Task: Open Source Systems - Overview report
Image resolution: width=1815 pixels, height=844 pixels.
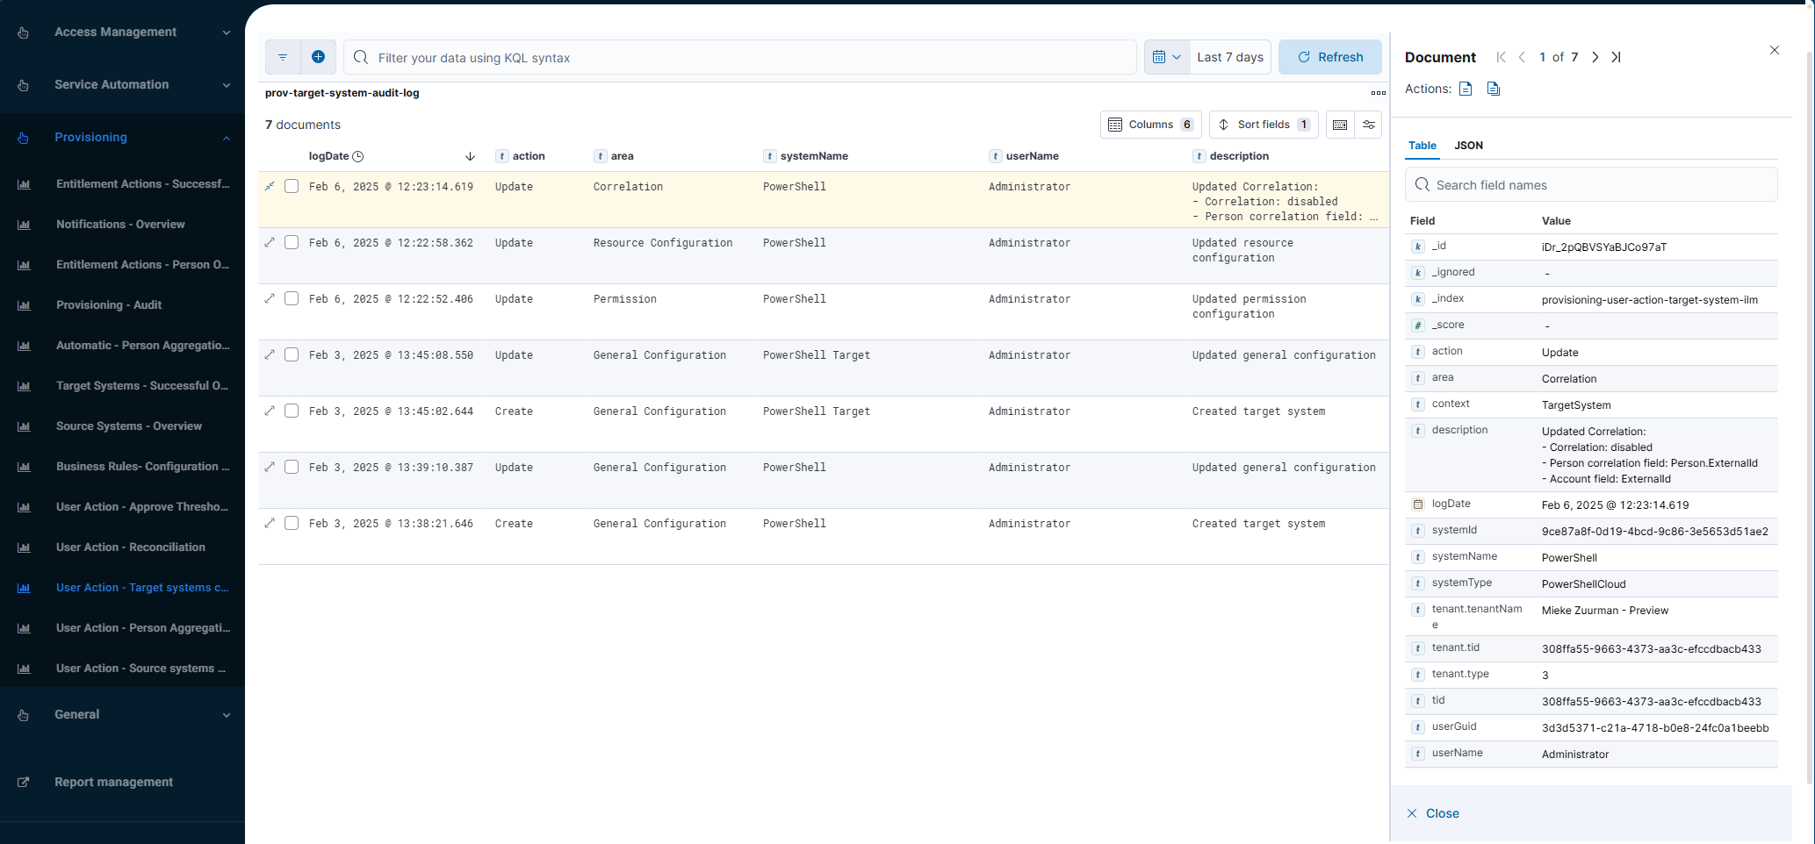Action: point(129,426)
